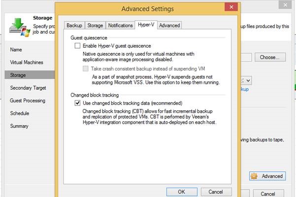296x197 pixels.
Task: Tick Take crash consistent backup option
Action: coord(86,69)
